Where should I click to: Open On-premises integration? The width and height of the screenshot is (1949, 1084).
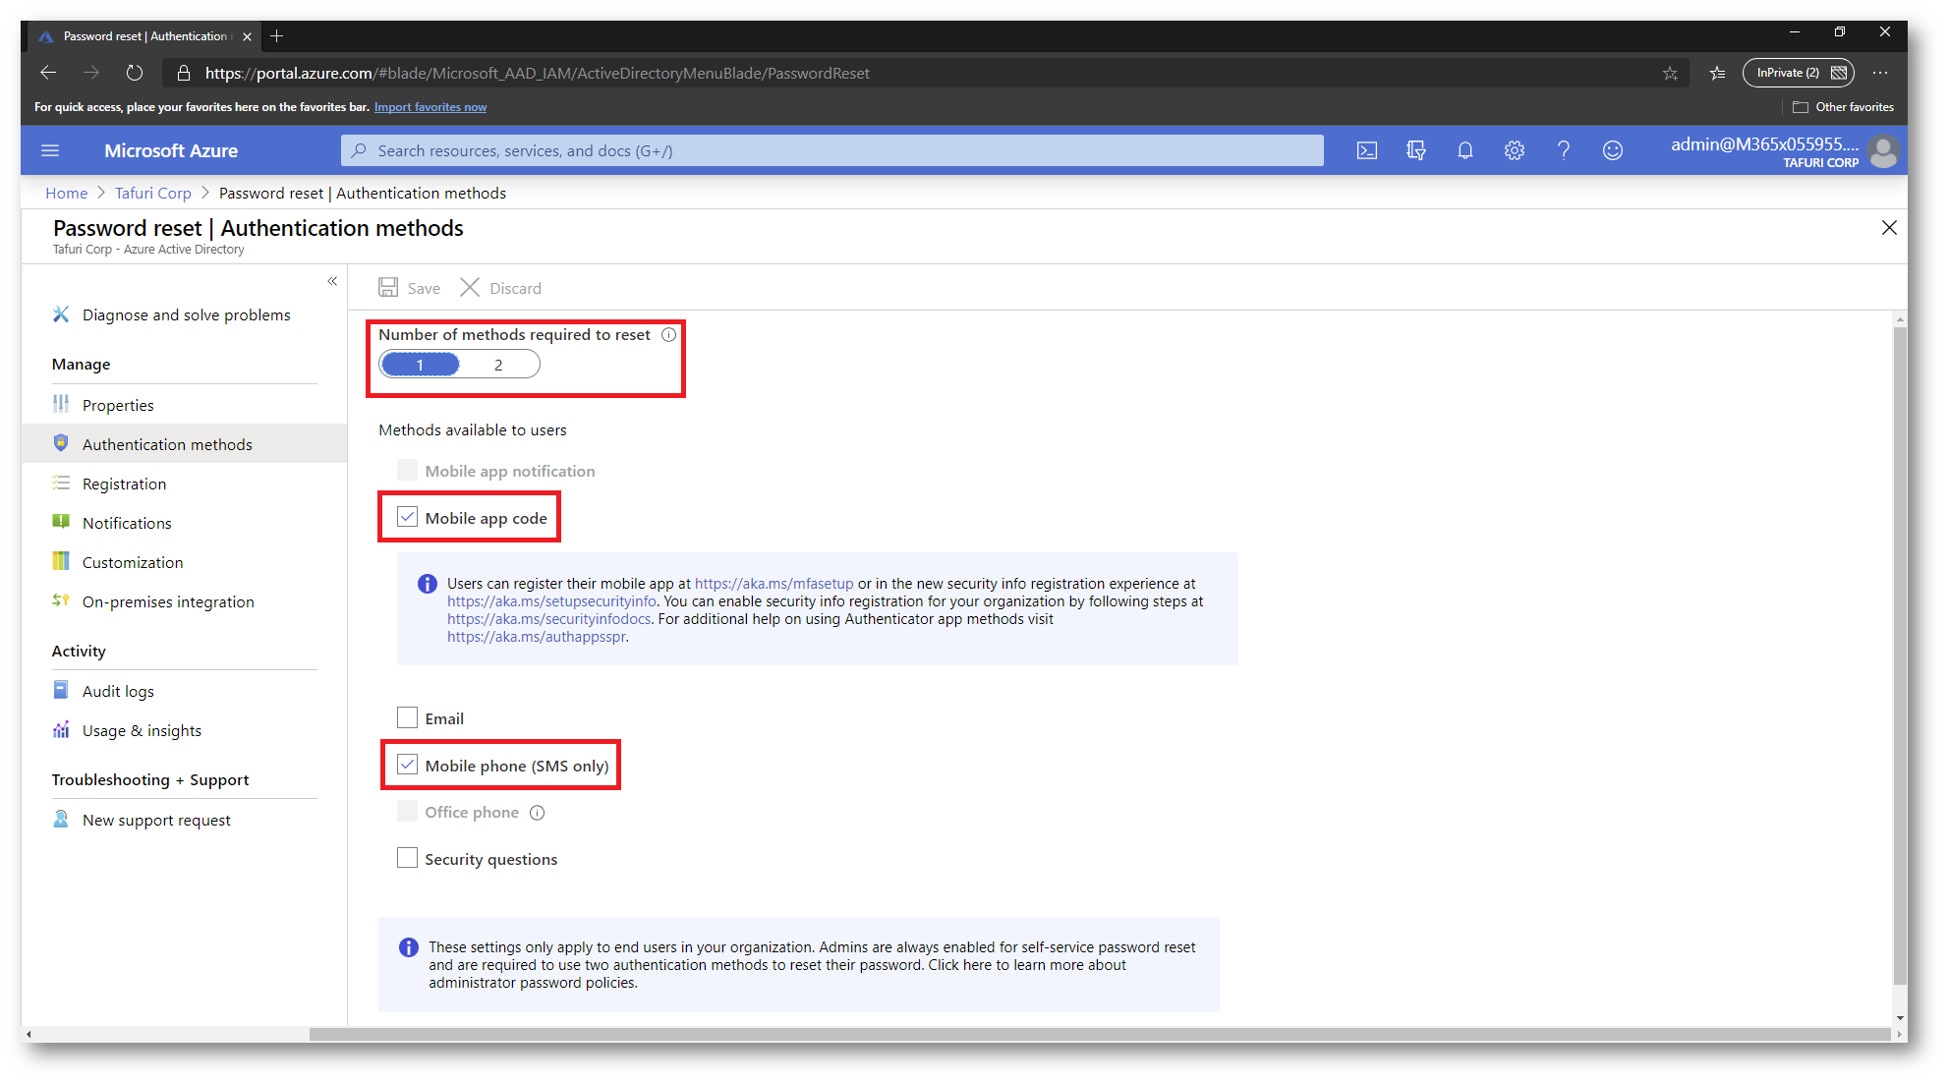click(168, 601)
